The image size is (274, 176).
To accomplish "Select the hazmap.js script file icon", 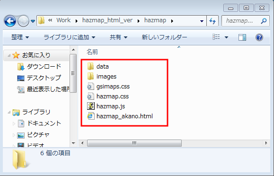I will coord(91,106).
